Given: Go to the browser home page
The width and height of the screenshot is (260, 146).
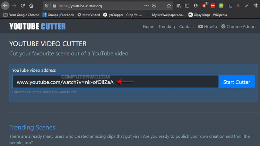Looking at the screenshot, I should pyautogui.click(x=31, y=6).
